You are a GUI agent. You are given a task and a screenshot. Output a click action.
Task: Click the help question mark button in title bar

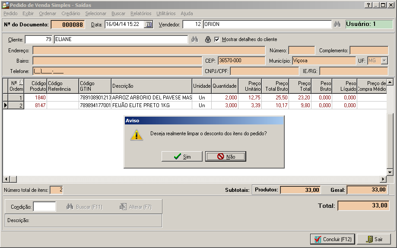[x=368, y=5]
